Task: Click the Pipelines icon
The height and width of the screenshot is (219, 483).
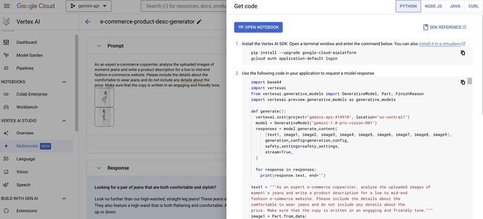Action: tap(6, 68)
